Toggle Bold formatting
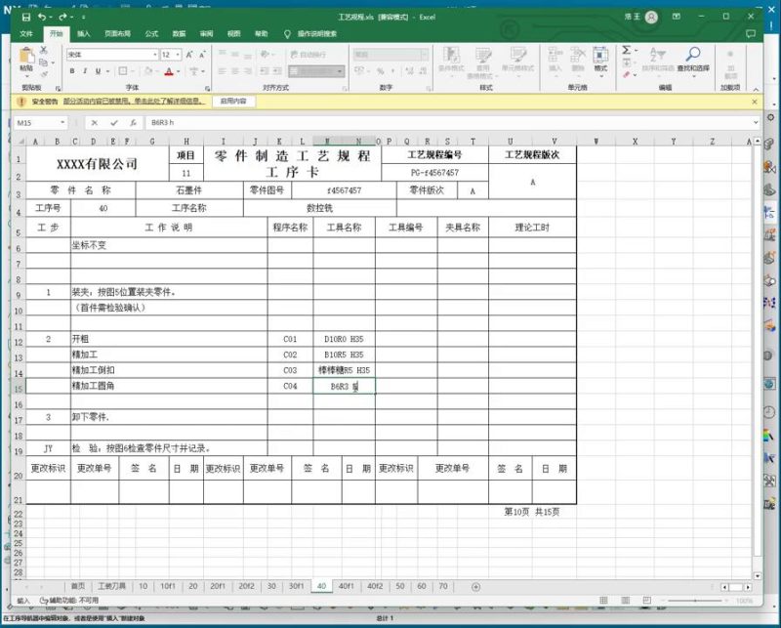This screenshot has width=781, height=628. tap(72, 71)
